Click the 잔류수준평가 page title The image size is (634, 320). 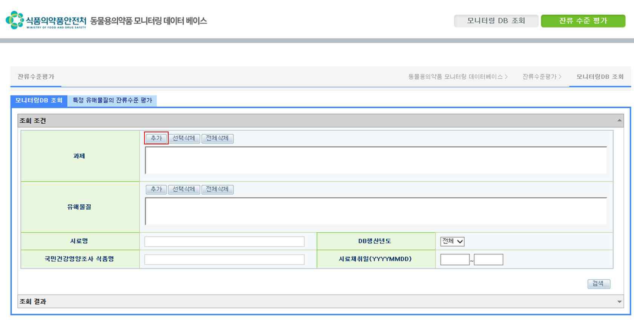(x=36, y=77)
